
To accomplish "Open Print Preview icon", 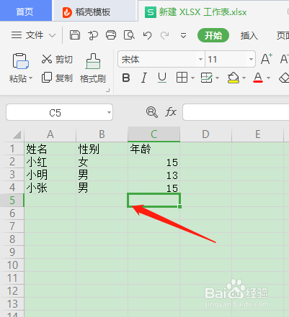I will [x=129, y=35].
